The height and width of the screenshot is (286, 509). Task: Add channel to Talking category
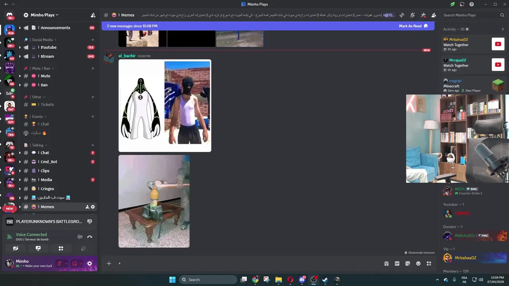[93, 145]
